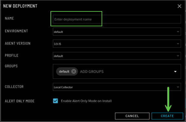Viewport: 186px width, 122px height.
Task: Click the Local Collector value text
Action: (63, 87)
